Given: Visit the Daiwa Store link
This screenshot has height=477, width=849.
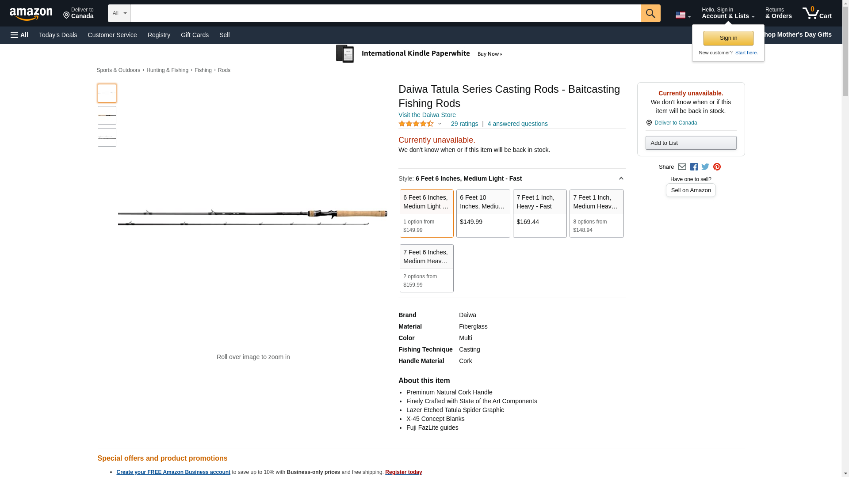Looking at the screenshot, I should pos(427,115).
